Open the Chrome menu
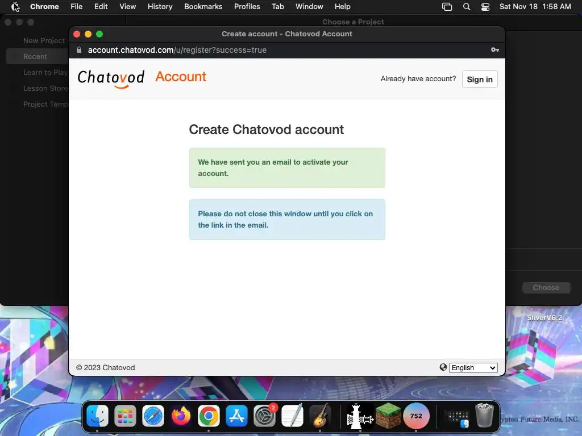The image size is (582, 436). pyautogui.click(x=44, y=7)
